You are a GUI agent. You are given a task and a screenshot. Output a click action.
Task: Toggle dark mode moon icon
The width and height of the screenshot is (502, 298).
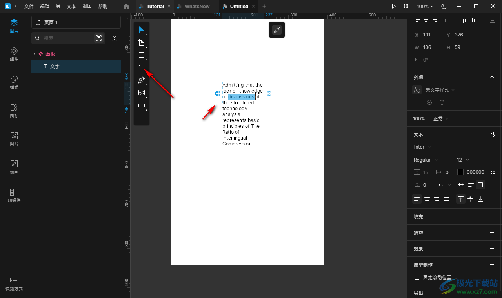444,6
